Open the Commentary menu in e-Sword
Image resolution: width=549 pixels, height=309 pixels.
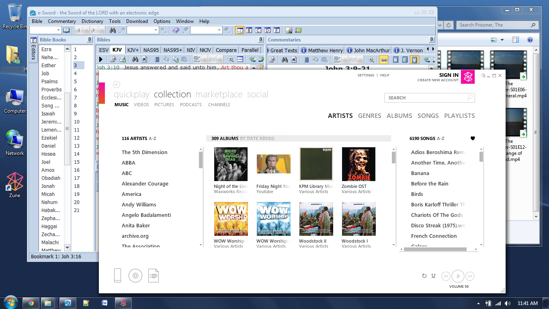62,21
